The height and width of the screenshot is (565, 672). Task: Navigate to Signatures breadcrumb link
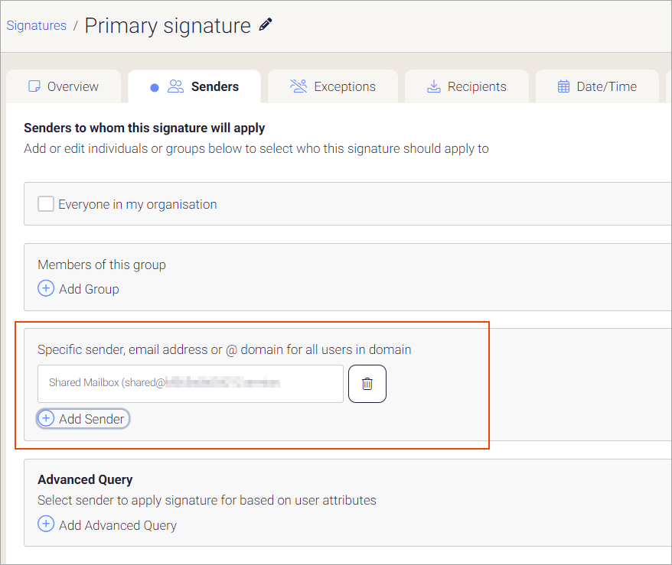[36, 25]
